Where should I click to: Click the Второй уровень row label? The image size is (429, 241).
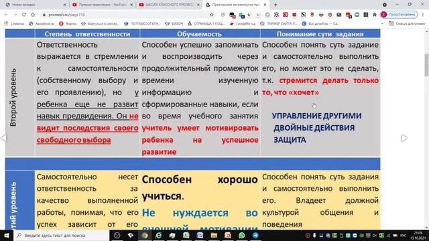point(13,97)
